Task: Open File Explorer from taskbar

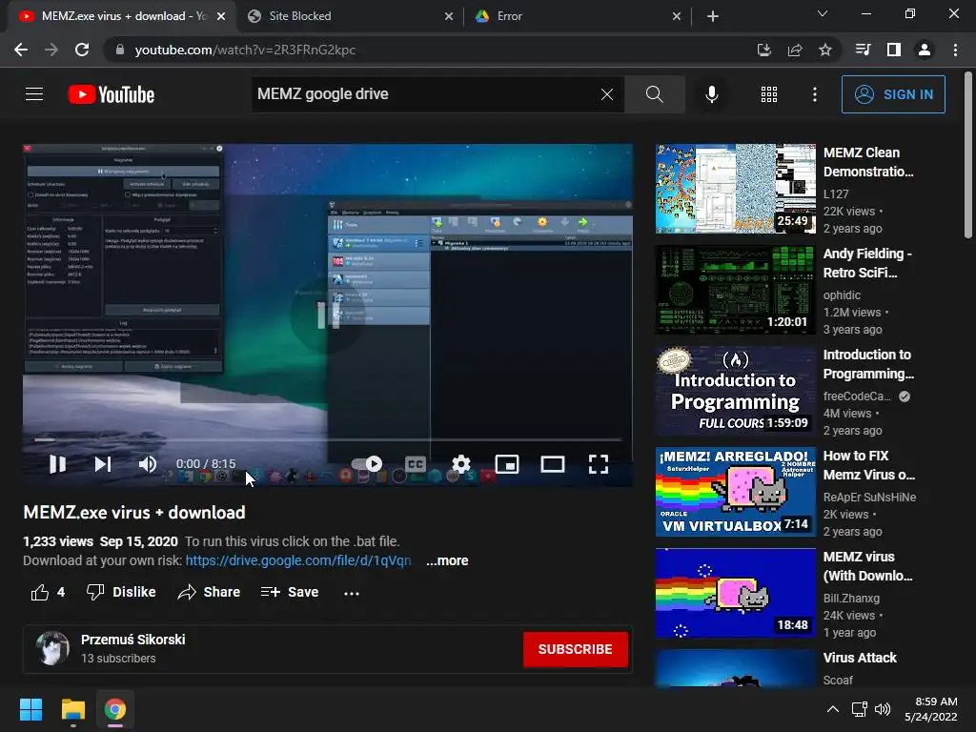Action: point(72,709)
